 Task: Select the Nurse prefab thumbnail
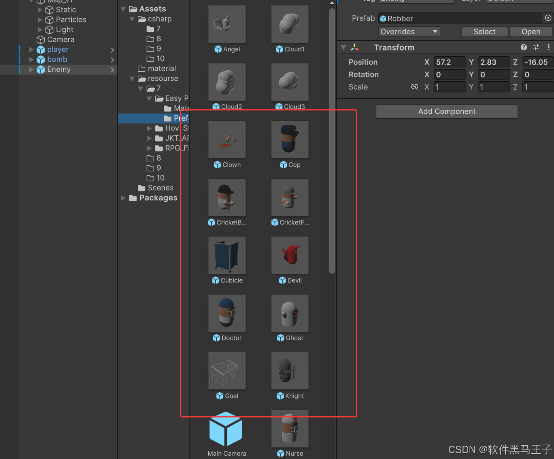tap(290, 429)
